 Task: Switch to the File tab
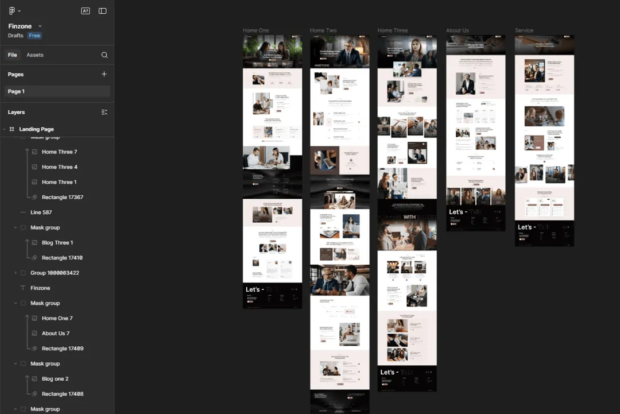pos(12,55)
